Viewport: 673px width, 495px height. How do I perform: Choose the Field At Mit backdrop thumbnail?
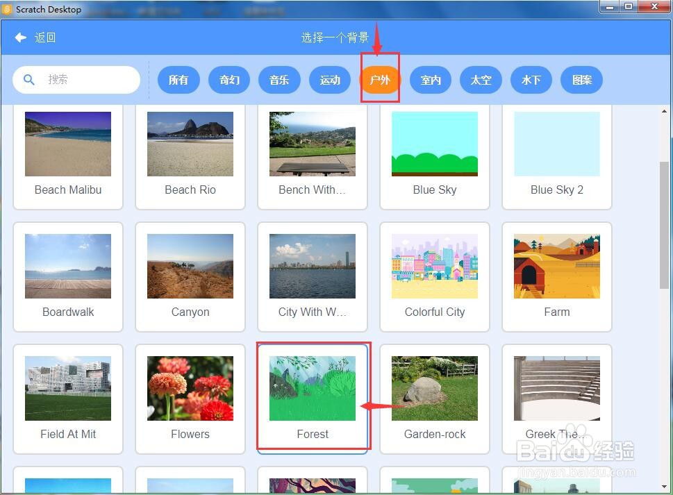pos(68,388)
